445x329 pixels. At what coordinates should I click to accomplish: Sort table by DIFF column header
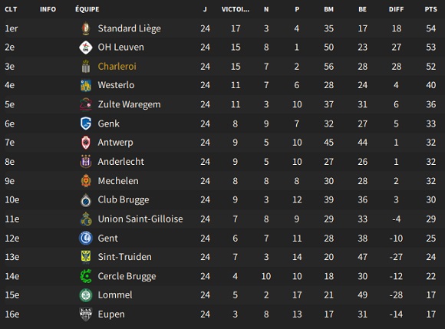(396, 9)
